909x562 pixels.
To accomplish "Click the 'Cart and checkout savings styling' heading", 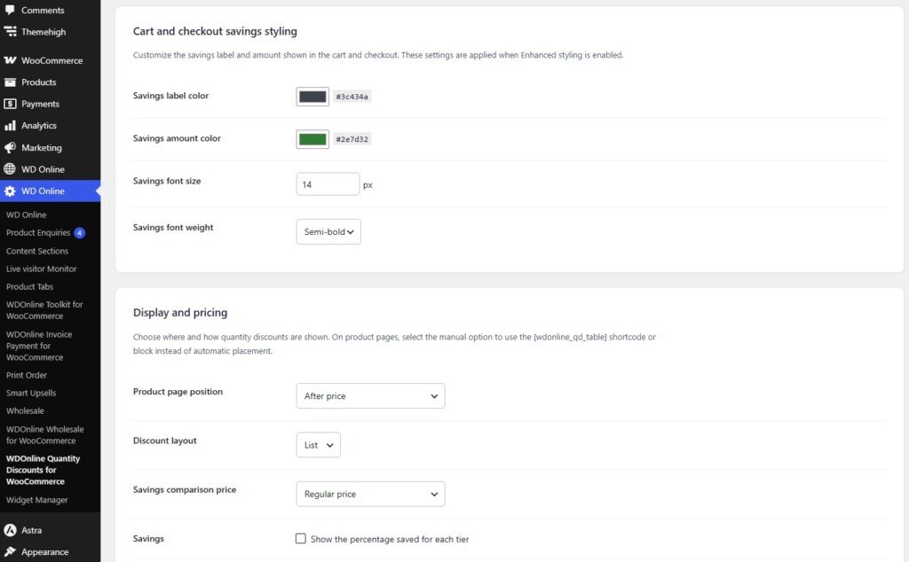I will 215,31.
